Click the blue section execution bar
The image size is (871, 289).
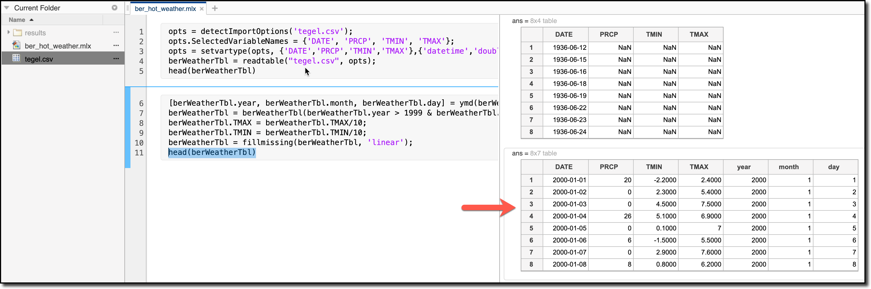click(x=127, y=128)
